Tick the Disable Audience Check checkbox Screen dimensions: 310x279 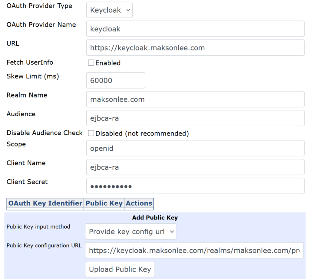91,133
